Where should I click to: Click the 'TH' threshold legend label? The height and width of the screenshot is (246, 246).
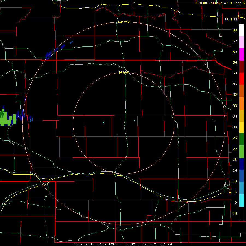[x=235, y=213]
